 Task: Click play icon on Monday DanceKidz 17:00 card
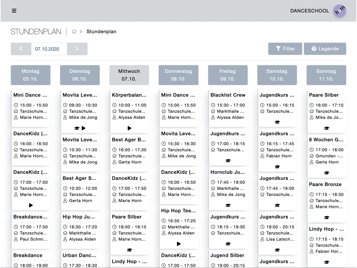coord(31,205)
